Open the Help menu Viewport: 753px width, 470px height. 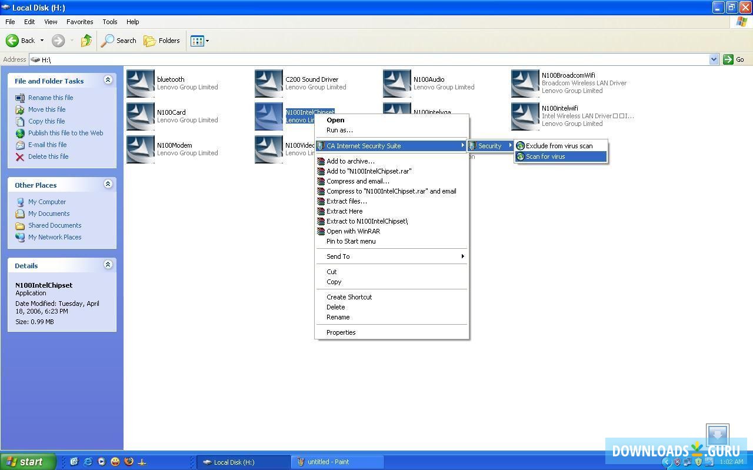click(133, 22)
